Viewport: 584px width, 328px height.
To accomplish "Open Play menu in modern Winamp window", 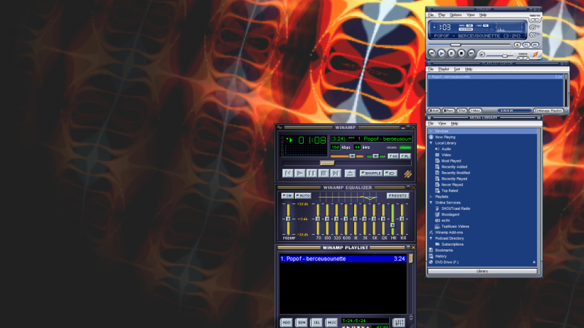I will click(x=442, y=15).
